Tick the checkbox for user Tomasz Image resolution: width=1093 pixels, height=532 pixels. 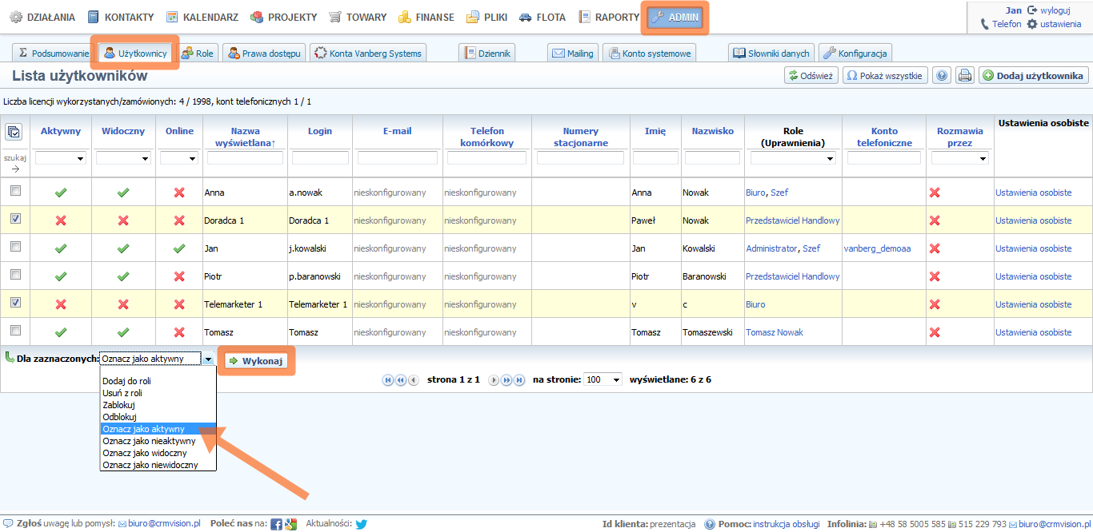click(x=15, y=331)
